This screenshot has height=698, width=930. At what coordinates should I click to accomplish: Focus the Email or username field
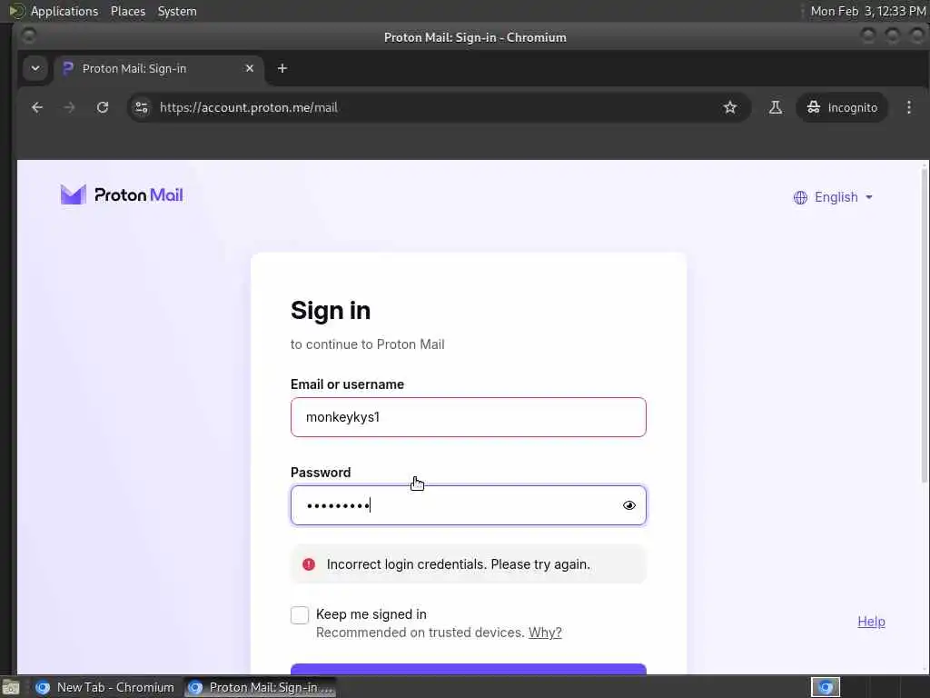(468, 417)
